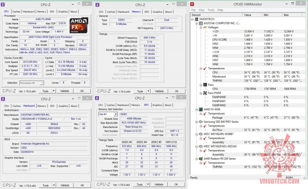The width and height of the screenshot is (308, 189).
Task: Open Tools dropdown arrow in CPU tab window
Action: (53, 91)
